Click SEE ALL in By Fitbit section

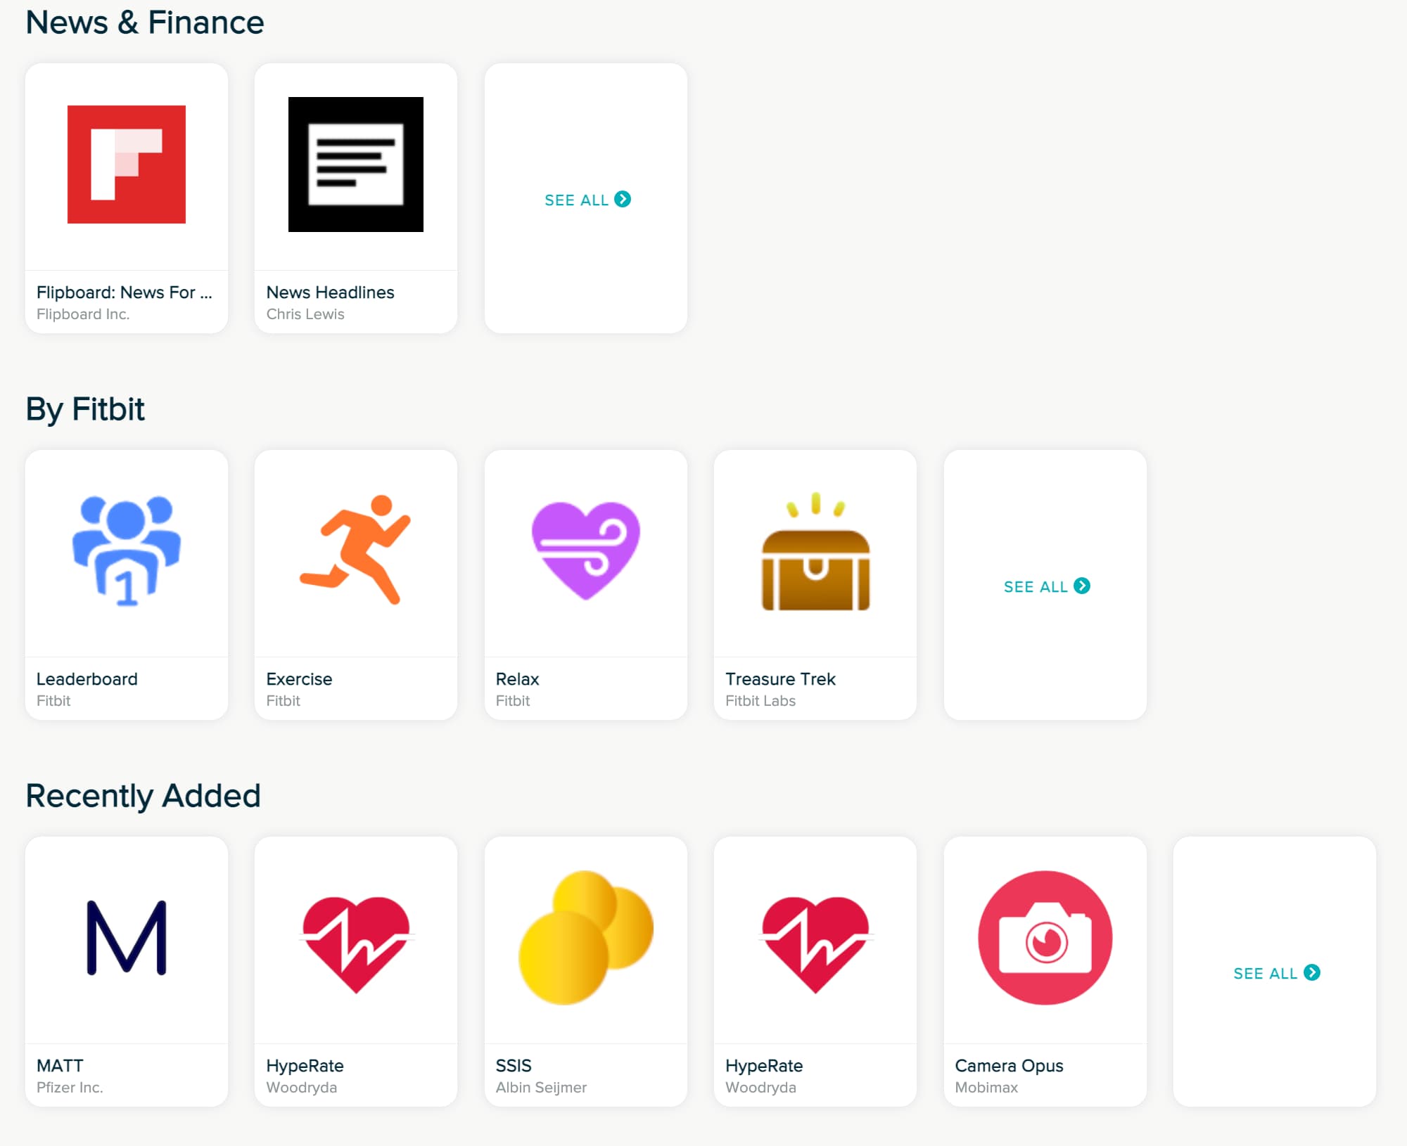pos(1046,586)
